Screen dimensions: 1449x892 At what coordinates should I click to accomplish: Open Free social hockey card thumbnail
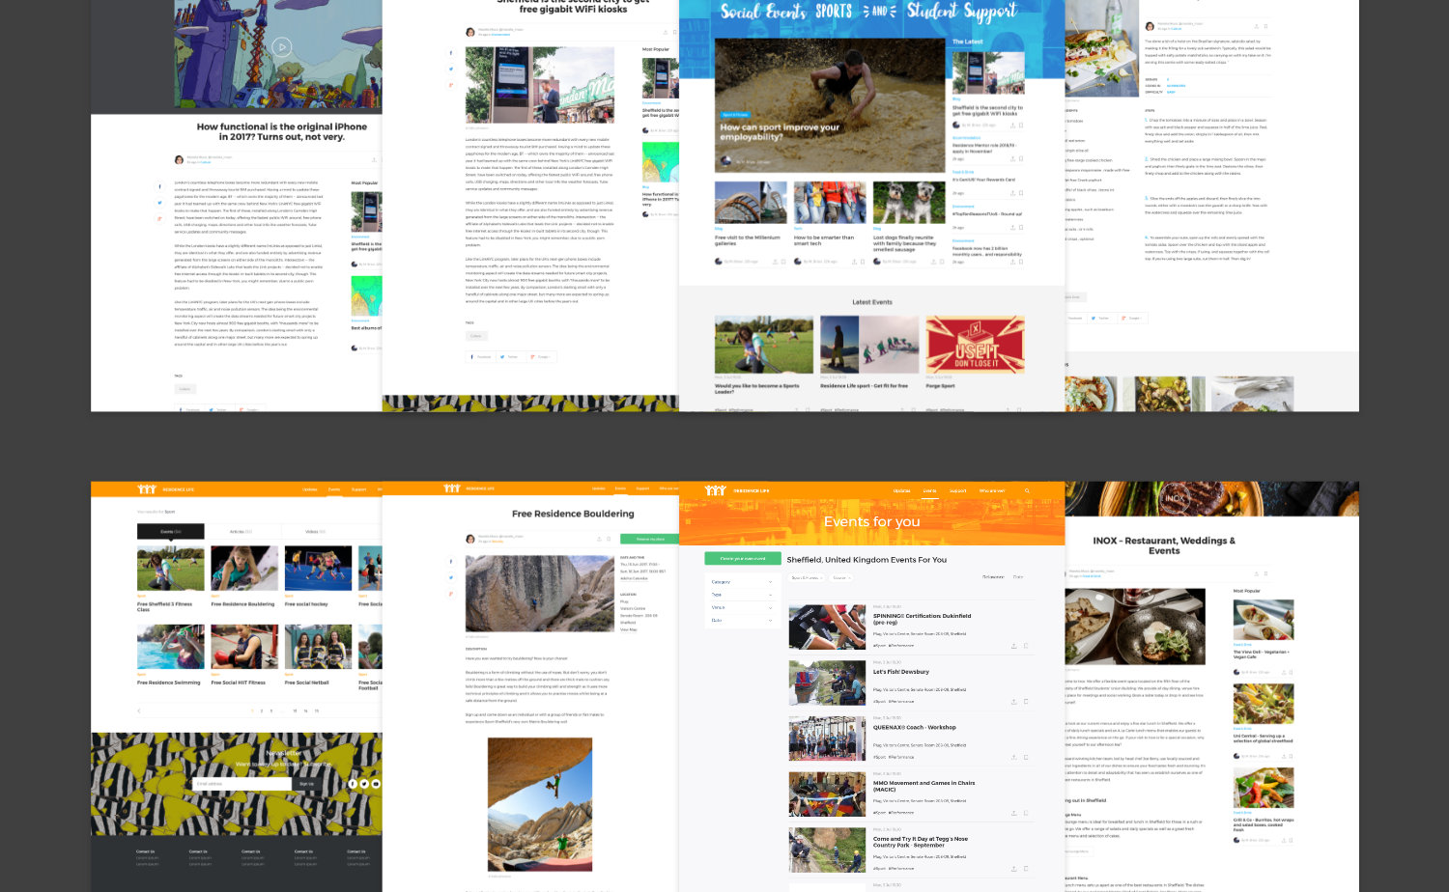click(x=318, y=569)
